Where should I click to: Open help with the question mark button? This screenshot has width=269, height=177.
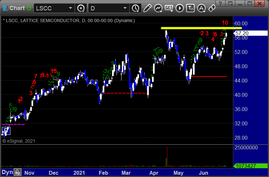[221, 4]
